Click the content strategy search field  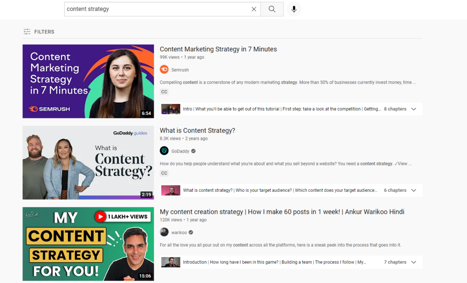pos(158,9)
